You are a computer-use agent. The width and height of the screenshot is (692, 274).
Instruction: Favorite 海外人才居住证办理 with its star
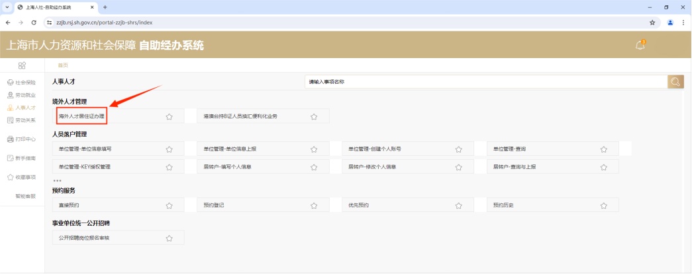click(x=169, y=117)
